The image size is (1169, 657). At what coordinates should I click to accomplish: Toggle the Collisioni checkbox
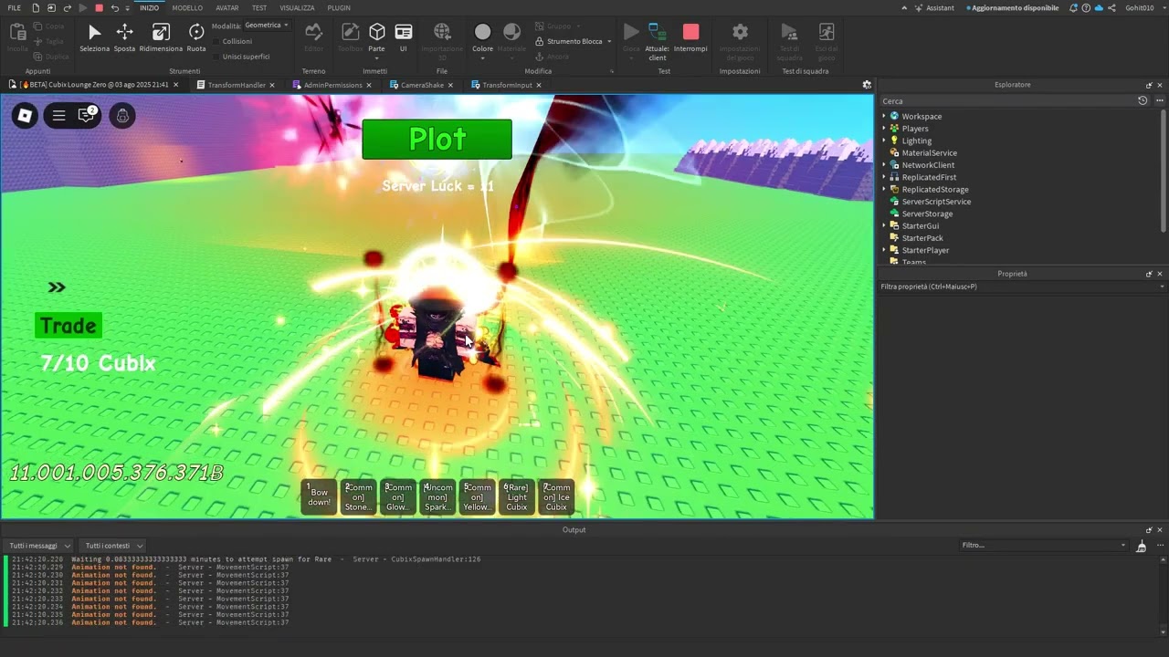pyautogui.click(x=216, y=41)
